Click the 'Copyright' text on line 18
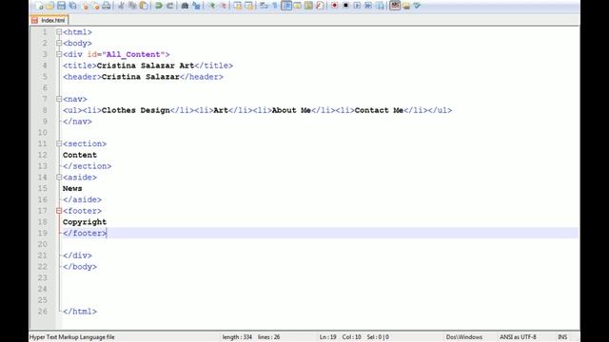Image resolution: width=609 pixels, height=342 pixels. tap(85, 222)
